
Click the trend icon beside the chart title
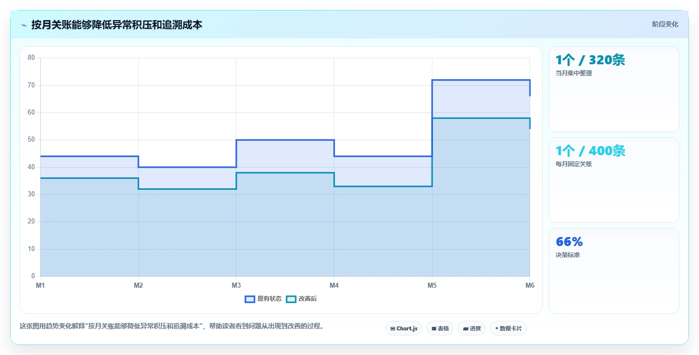24,25
